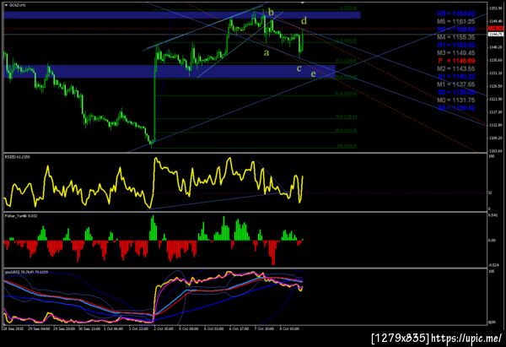
Task: Select the Fisher_Yur4ik indicator label
Action: click(20, 216)
